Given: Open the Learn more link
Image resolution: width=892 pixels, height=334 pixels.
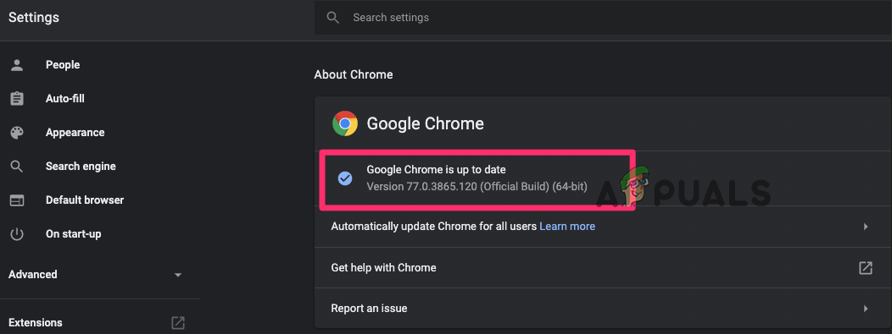Looking at the screenshot, I should point(567,227).
